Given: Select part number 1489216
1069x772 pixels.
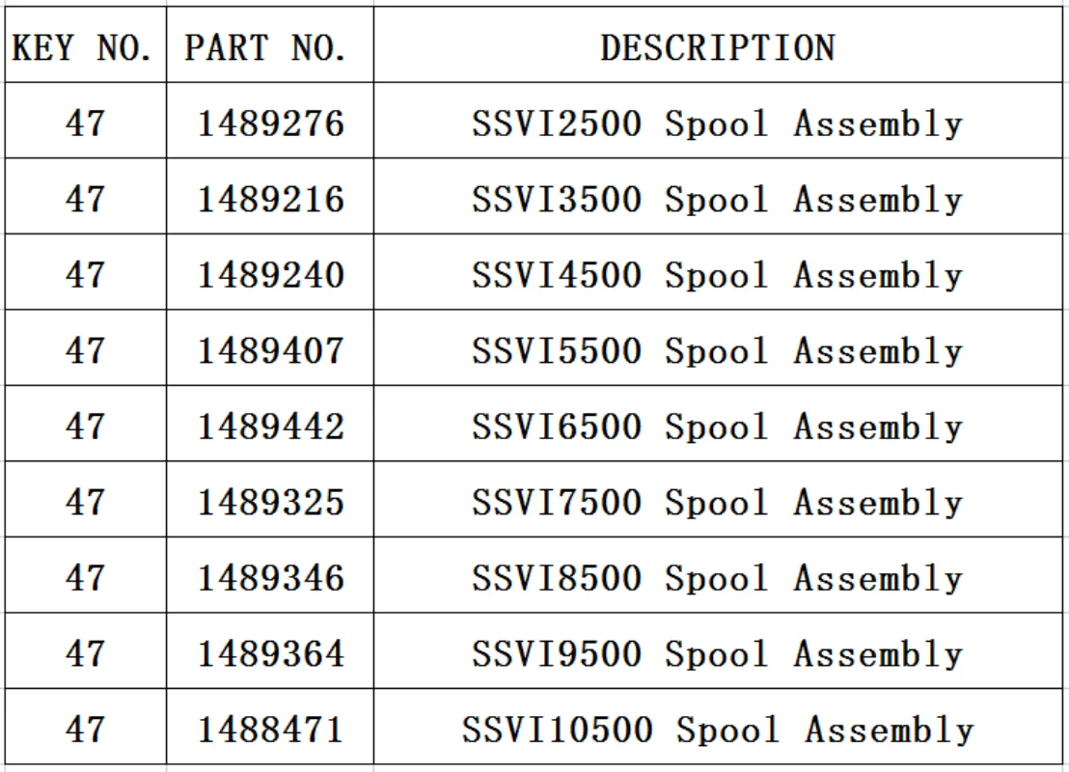Looking at the screenshot, I should point(271,200).
